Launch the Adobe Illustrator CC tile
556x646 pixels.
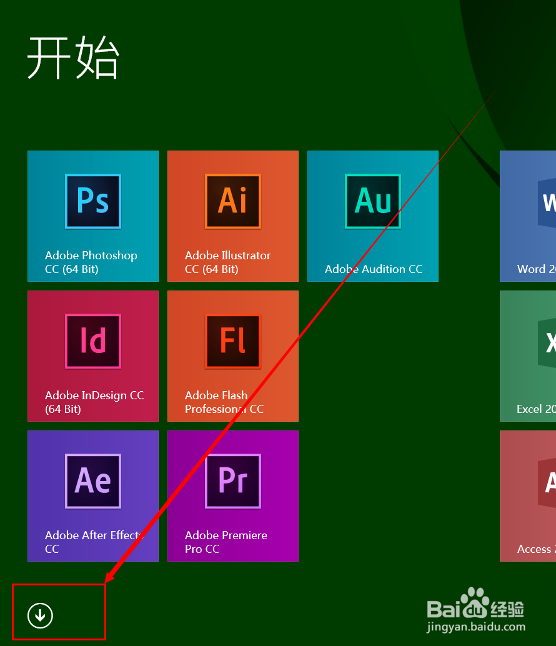pos(233,216)
